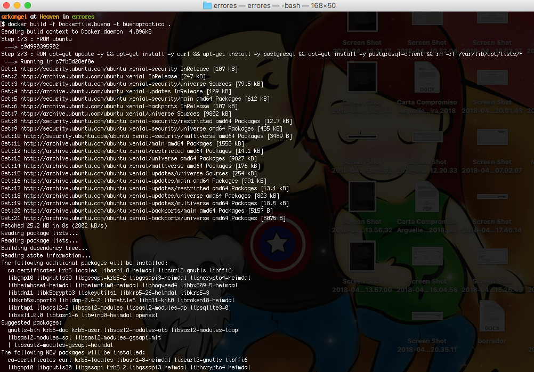Click the 'arkangel' username in the shell prompt

tap(14, 17)
